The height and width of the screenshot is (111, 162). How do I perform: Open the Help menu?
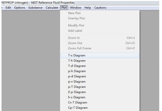pos(88,8)
